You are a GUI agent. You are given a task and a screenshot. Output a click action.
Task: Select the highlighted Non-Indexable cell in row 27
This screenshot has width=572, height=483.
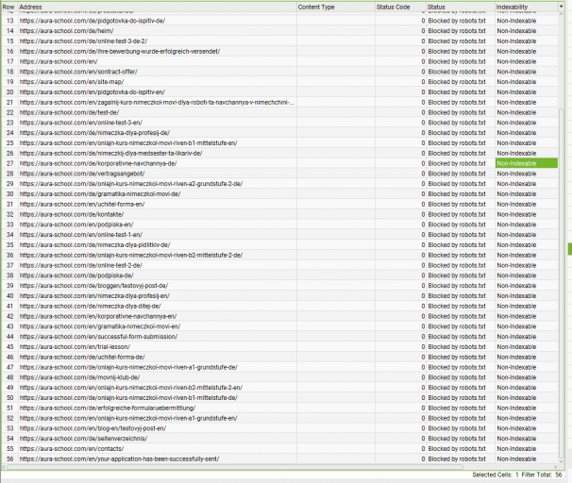coord(527,163)
